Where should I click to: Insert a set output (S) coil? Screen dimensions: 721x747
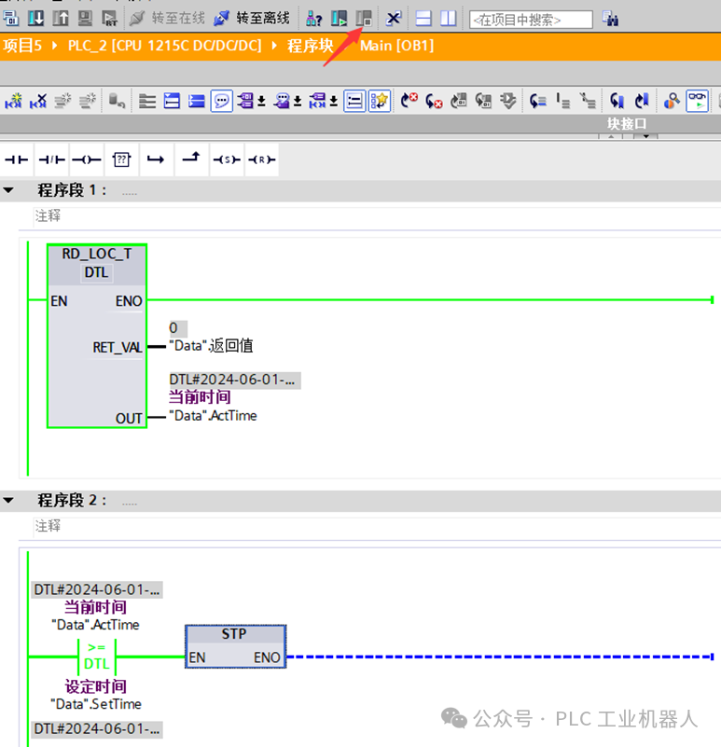[x=227, y=159]
